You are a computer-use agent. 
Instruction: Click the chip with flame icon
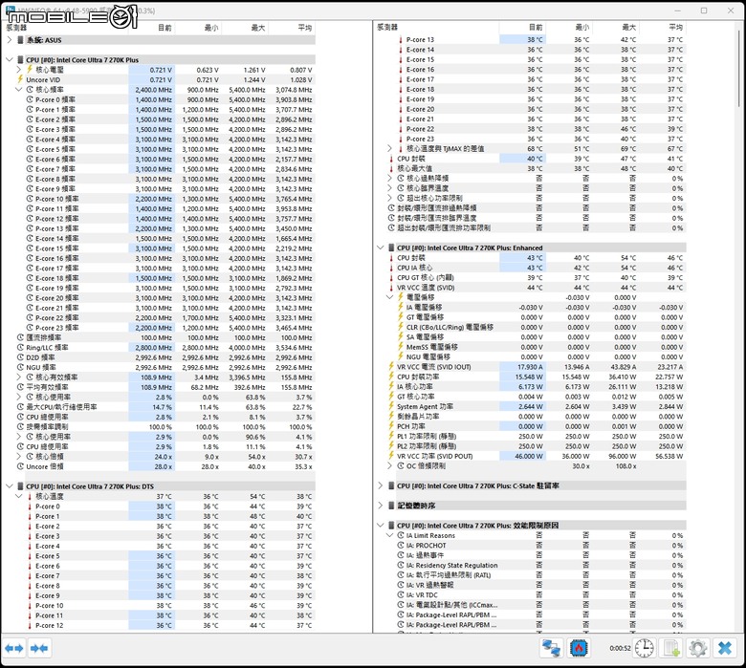[579, 648]
